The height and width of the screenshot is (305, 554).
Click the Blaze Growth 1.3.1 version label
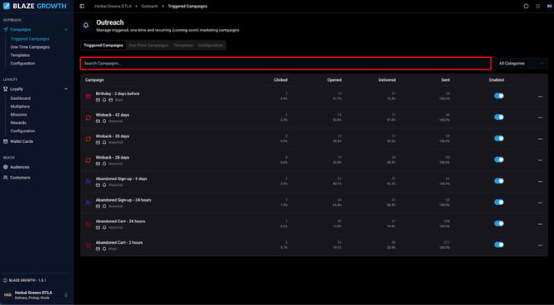pos(27,280)
